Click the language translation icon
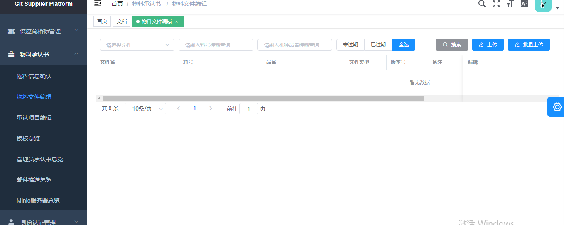Screen dimensions: 564x225 (x=525, y=4)
